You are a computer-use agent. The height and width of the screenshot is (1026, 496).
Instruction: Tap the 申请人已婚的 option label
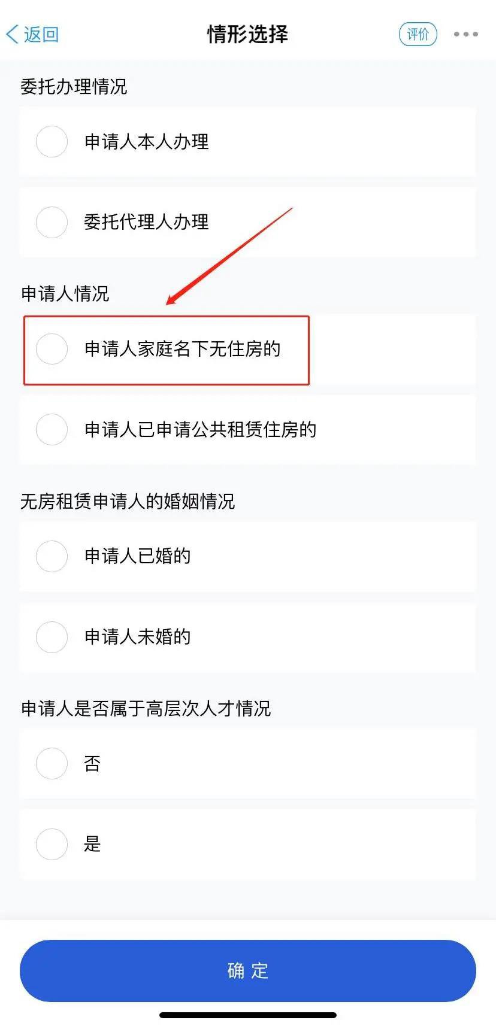138,556
